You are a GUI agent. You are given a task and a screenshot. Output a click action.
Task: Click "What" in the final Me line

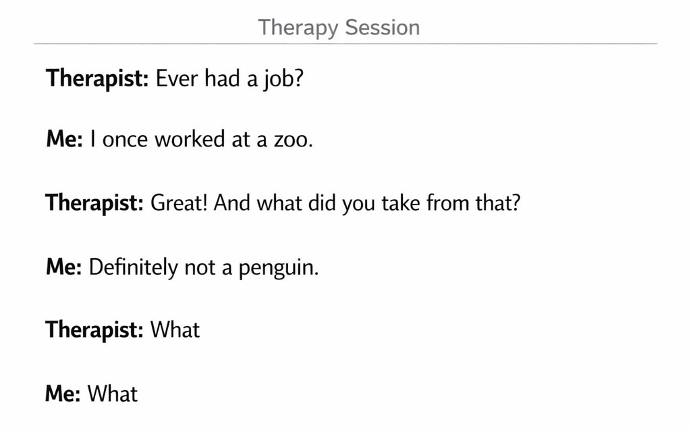click(113, 394)
